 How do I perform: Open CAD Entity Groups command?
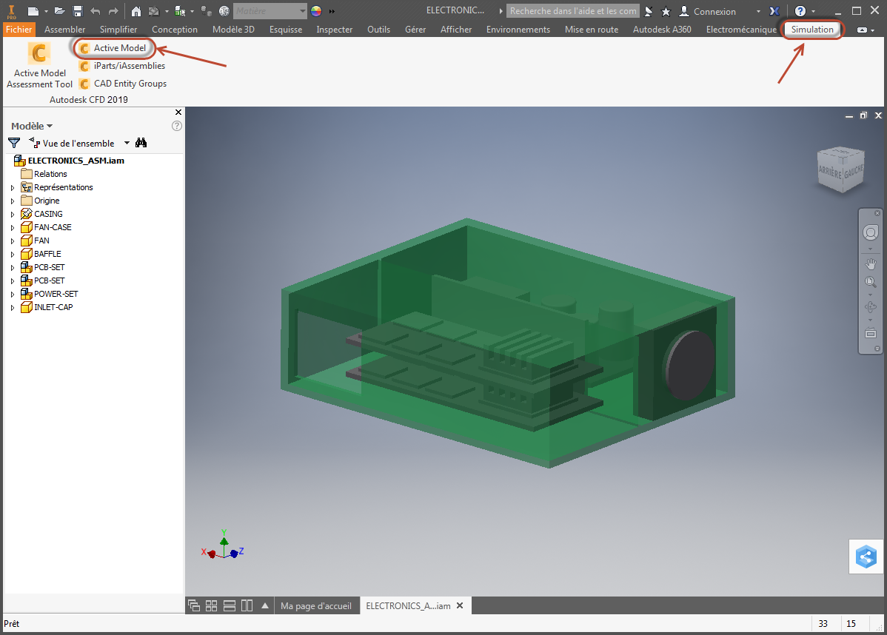[x=123, y=84]
